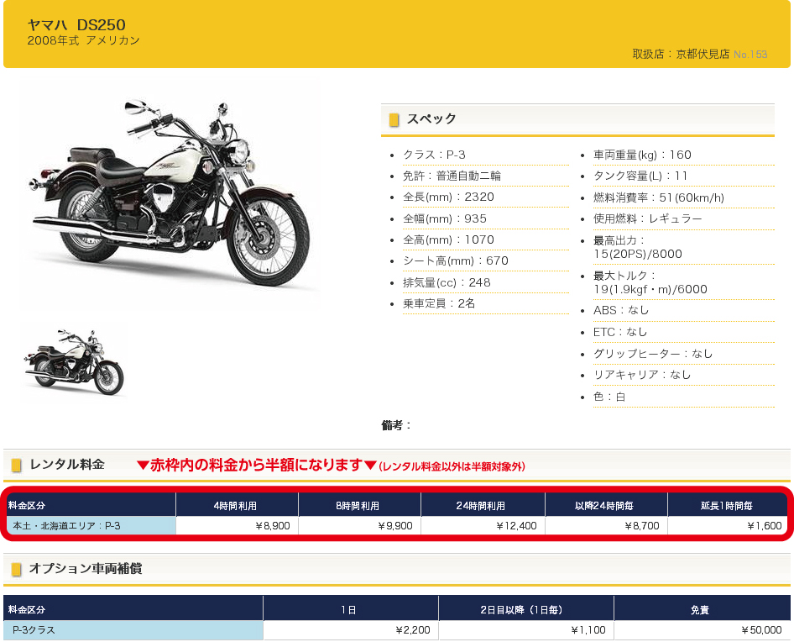Click the 燃料消費率：51(60km/h) spec line
The height and width of the screenshot is (642, 794).
click(x=659, y=197)
